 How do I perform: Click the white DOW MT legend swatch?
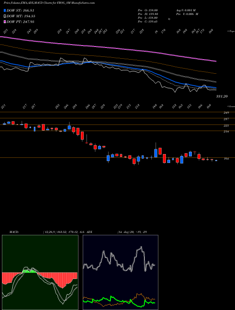coord(5,16)
